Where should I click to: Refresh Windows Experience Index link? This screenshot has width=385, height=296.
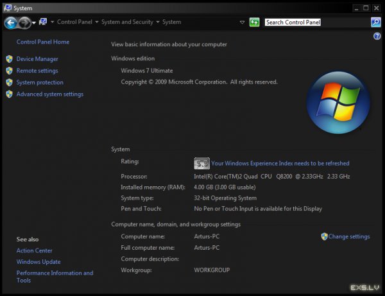coord(280,163)
